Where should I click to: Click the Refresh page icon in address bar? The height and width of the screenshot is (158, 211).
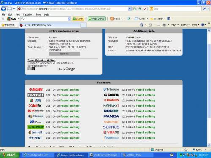click(140, 9)
